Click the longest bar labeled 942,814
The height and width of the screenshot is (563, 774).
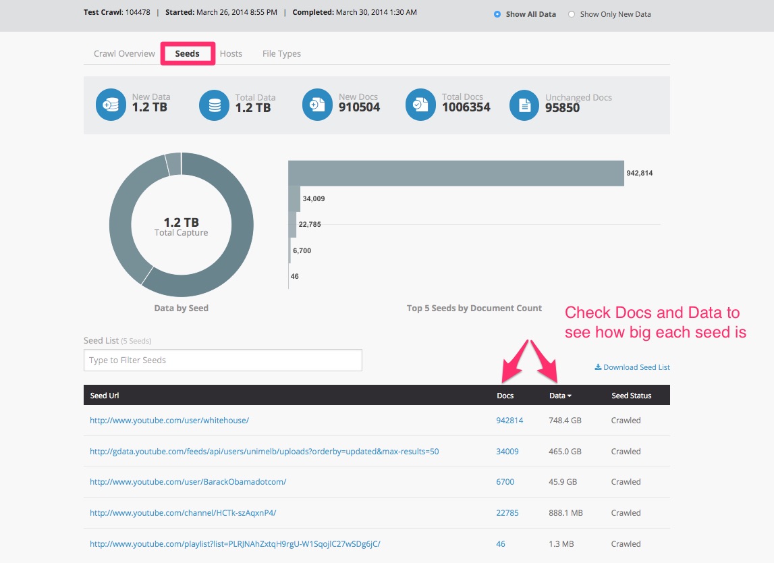pyautogui.click(x=456, y=173)
